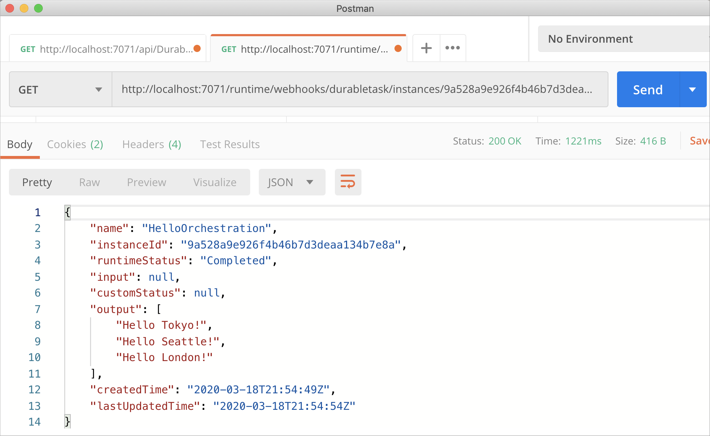710x436 pixels.
Task: Switch response view to Preview
Action: pos(146,182)
